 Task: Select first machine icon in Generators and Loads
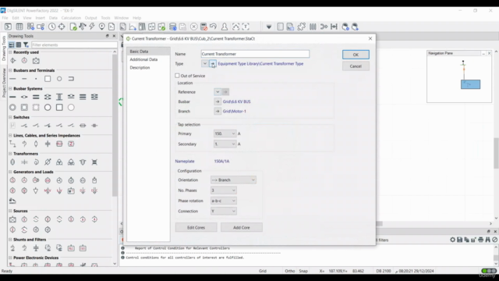pyautogui.click(x=12, y=180)
